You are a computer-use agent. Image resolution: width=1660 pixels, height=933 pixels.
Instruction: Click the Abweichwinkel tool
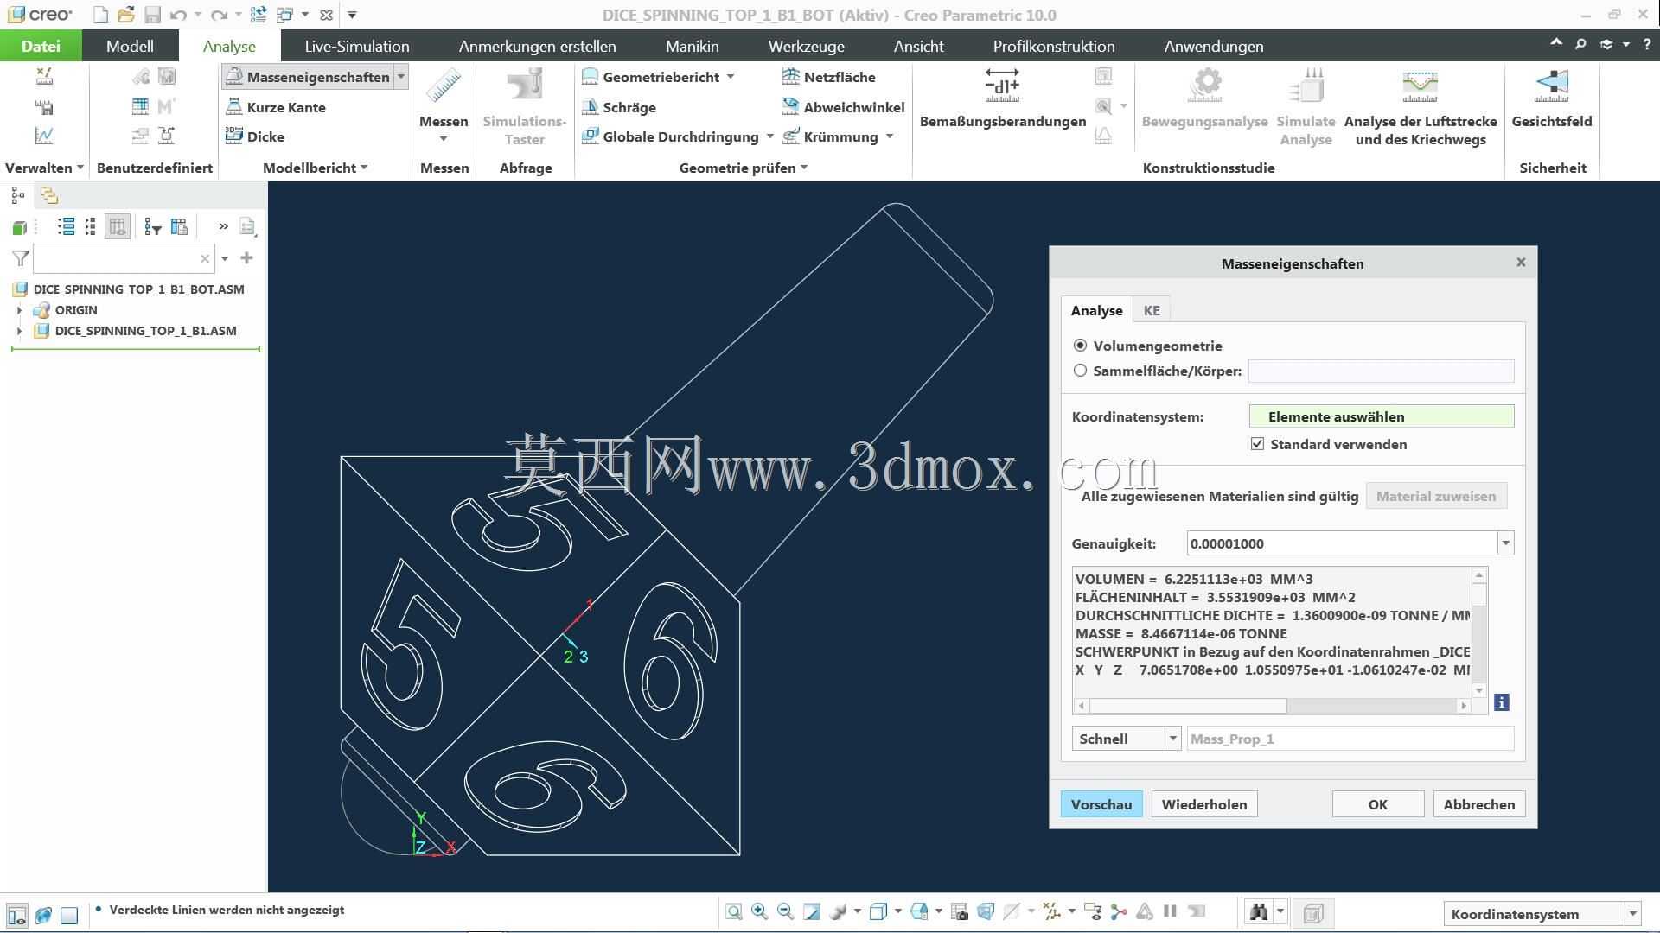coord(844,107)
